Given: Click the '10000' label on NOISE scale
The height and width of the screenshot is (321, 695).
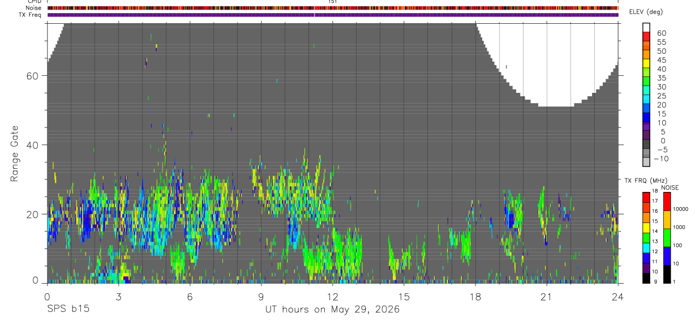Looking at the screenshot, I should tap(681, 209).
